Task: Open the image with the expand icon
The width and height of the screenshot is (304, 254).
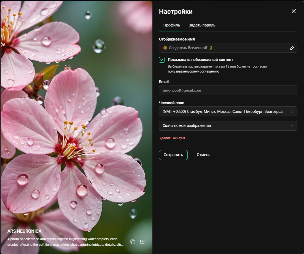Action: coord(142,242)
